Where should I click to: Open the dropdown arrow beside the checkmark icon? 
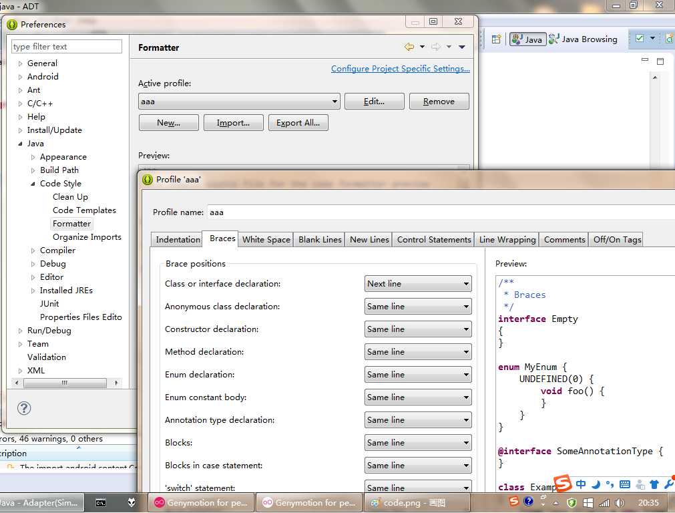coord(652,38)
